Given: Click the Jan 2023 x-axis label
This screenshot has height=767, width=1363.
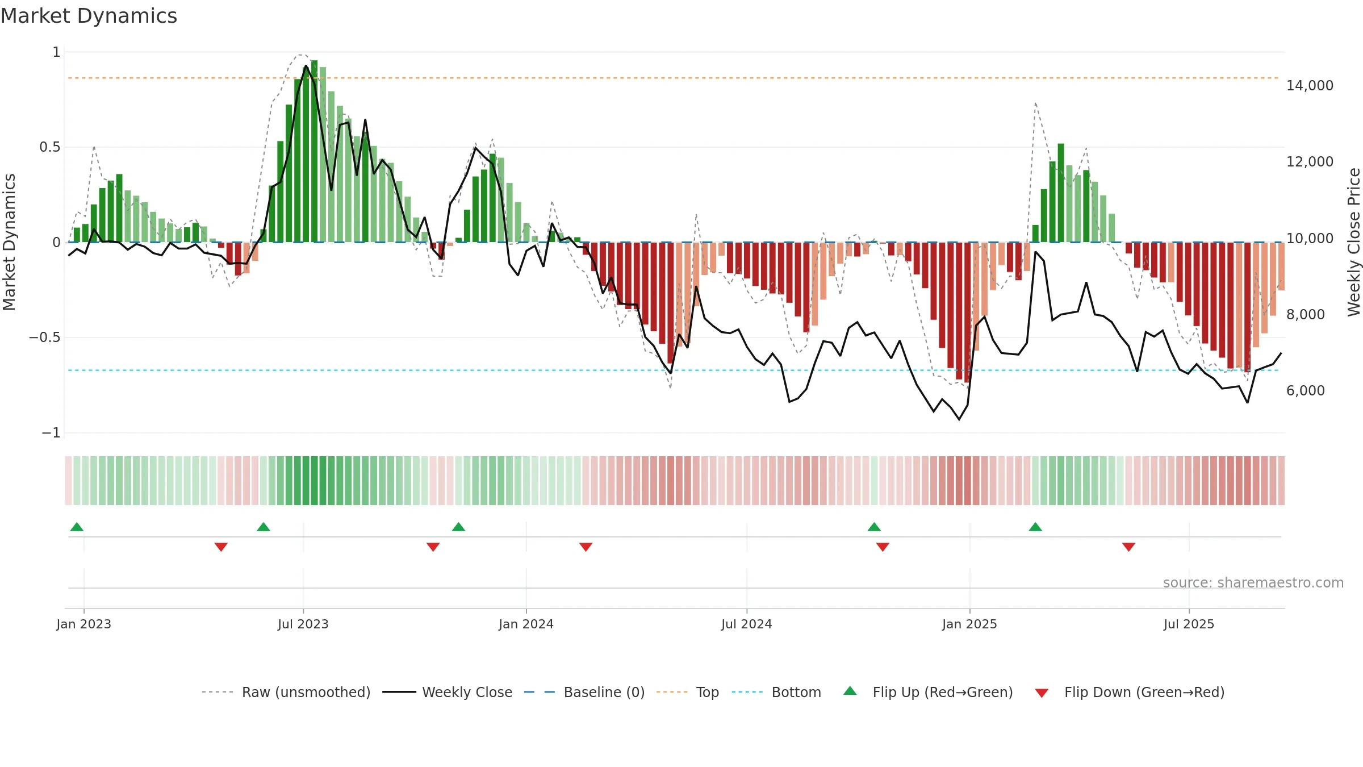Looking at the screenshot, I should (84, 624).
